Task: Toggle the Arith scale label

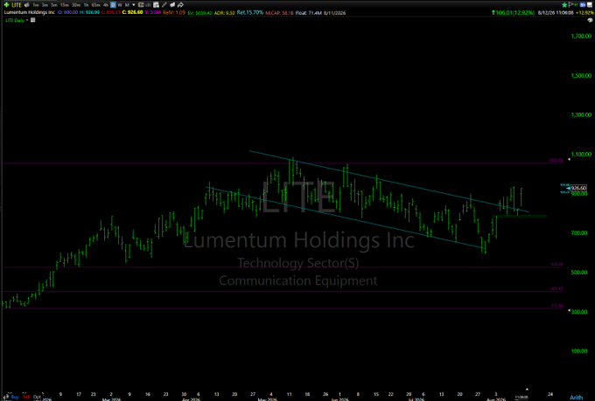Action: click(576, 398)
